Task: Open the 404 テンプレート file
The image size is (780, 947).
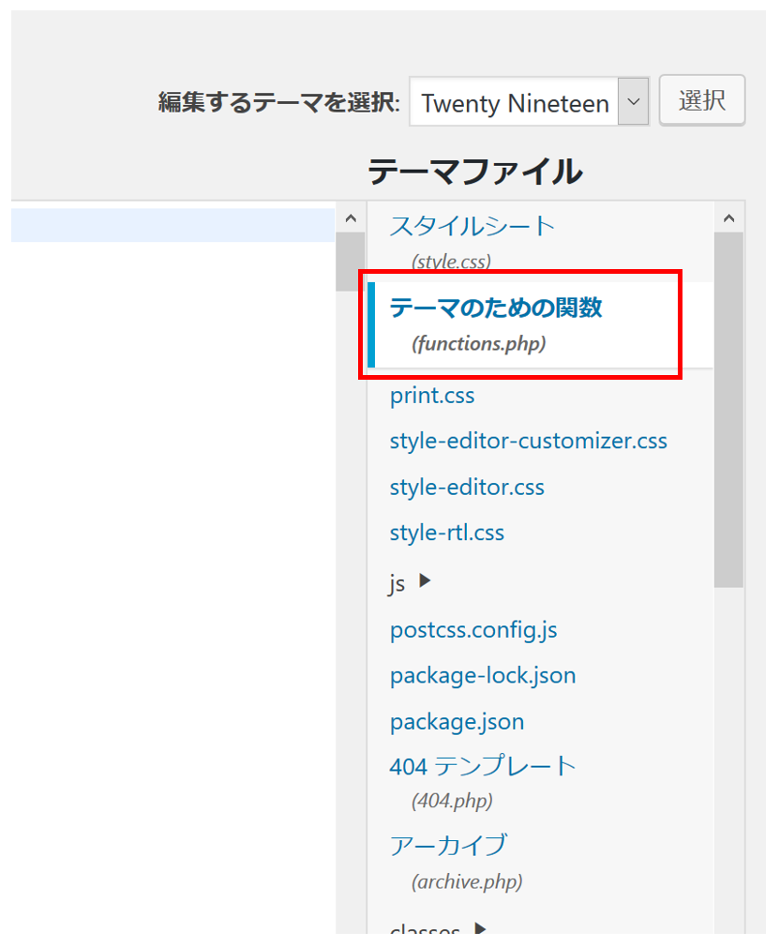Action: tap(482, 767)
